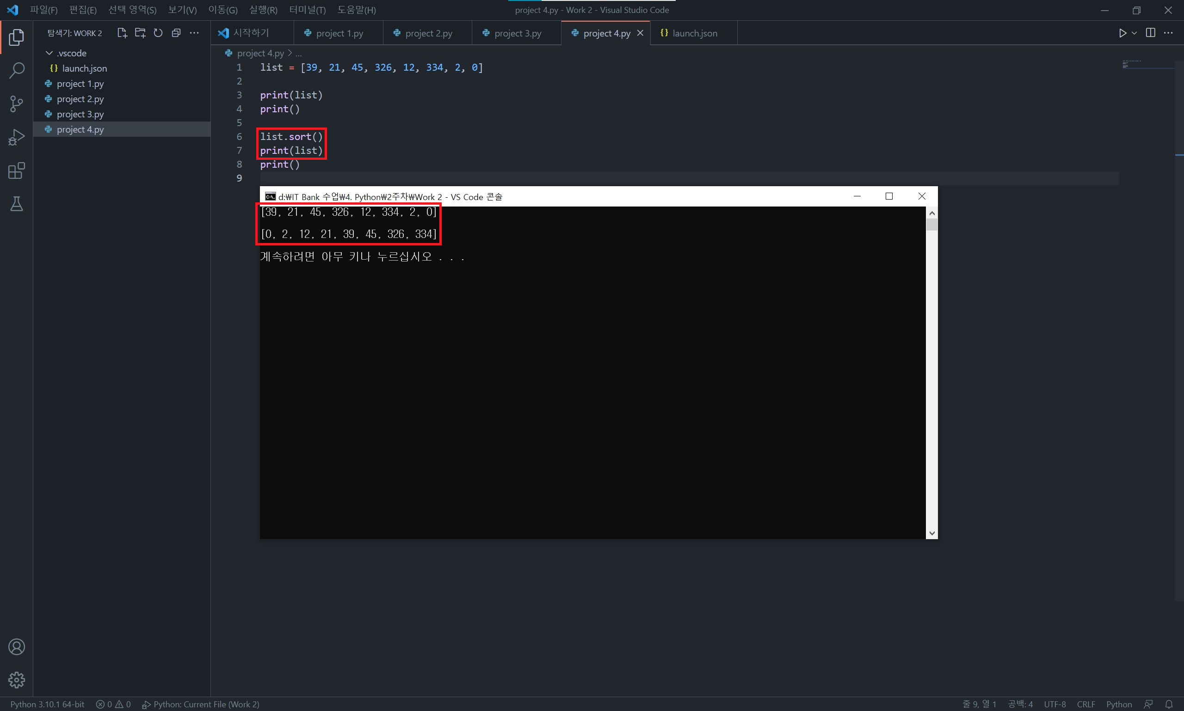Open project 3.py in the explorer
1184x711 pixels.
click(x=80, y=114)
